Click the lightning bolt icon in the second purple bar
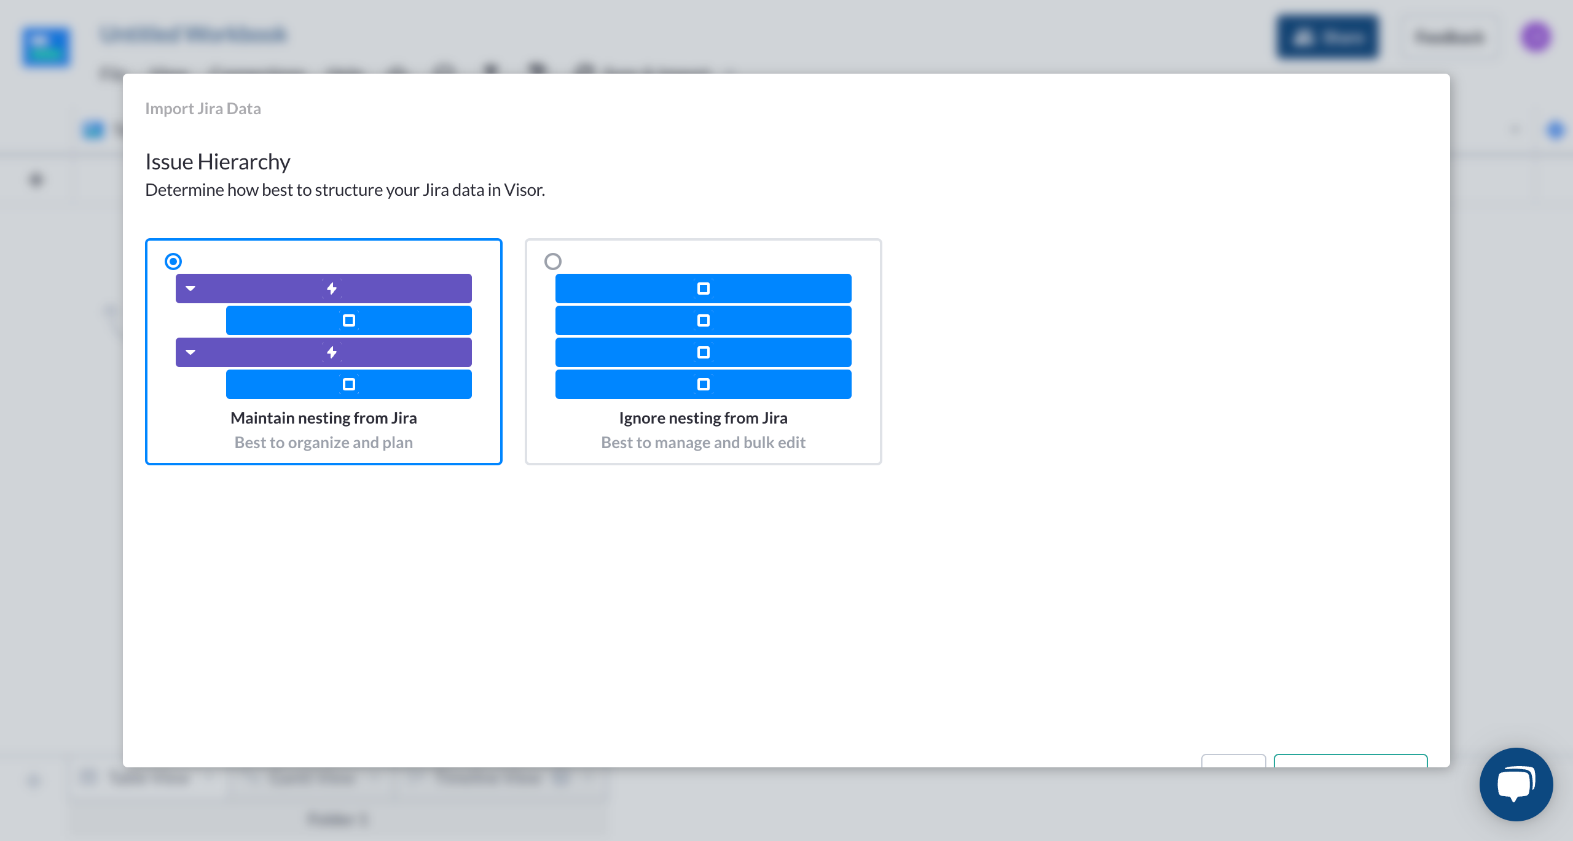1573x841 pixels. pyautogui.click(x=332, y=352)
